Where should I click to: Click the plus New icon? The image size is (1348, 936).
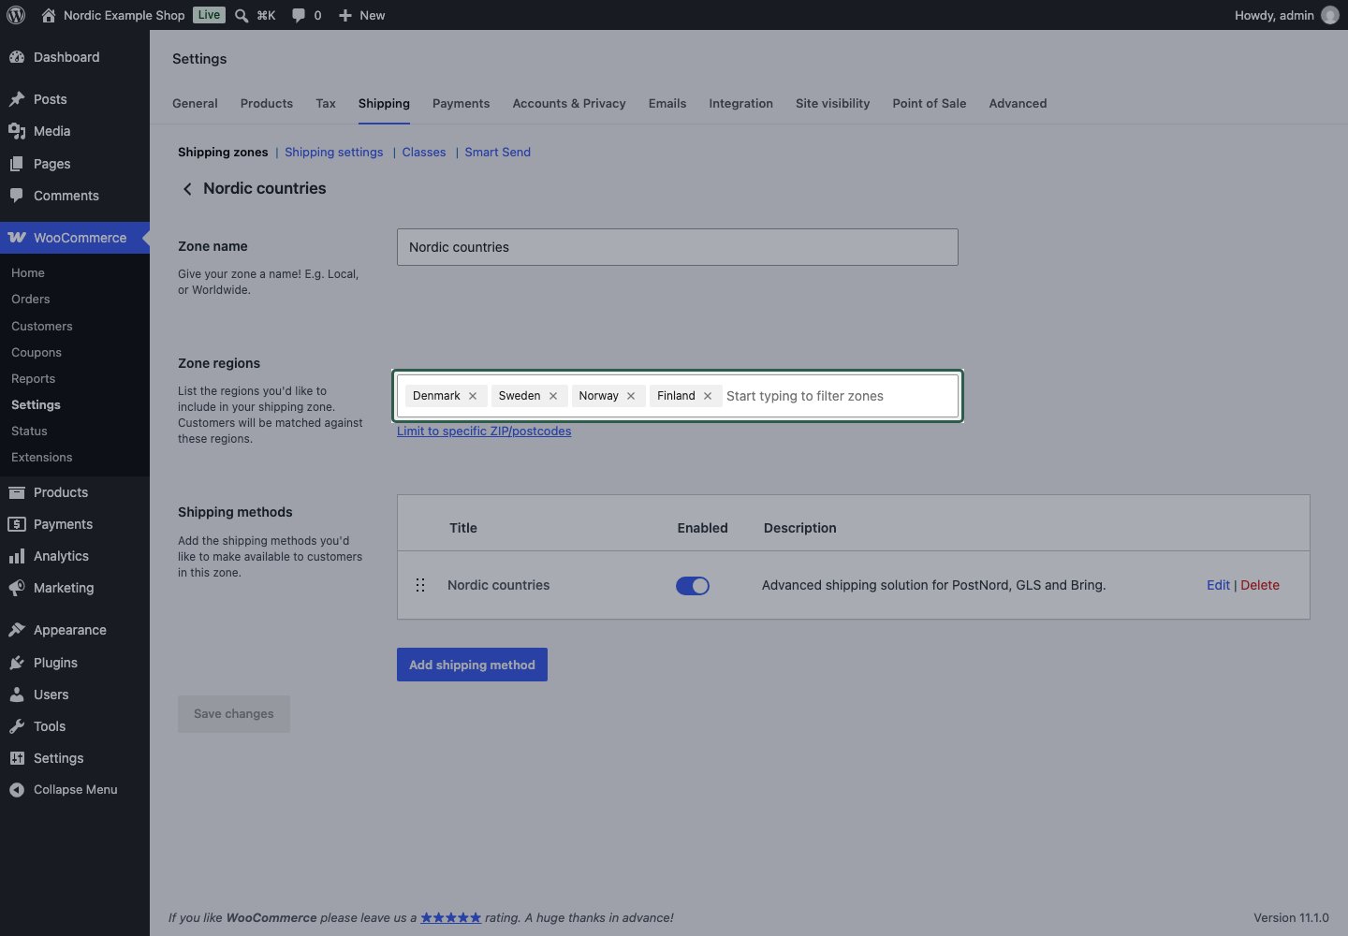pyautogui.click(x=345, y=15)
